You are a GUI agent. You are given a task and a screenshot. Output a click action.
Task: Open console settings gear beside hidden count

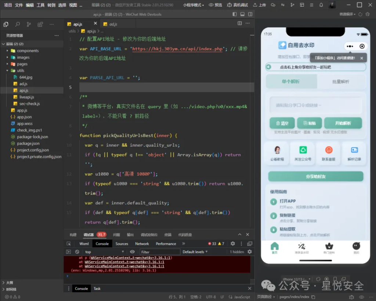click(250, 252)
